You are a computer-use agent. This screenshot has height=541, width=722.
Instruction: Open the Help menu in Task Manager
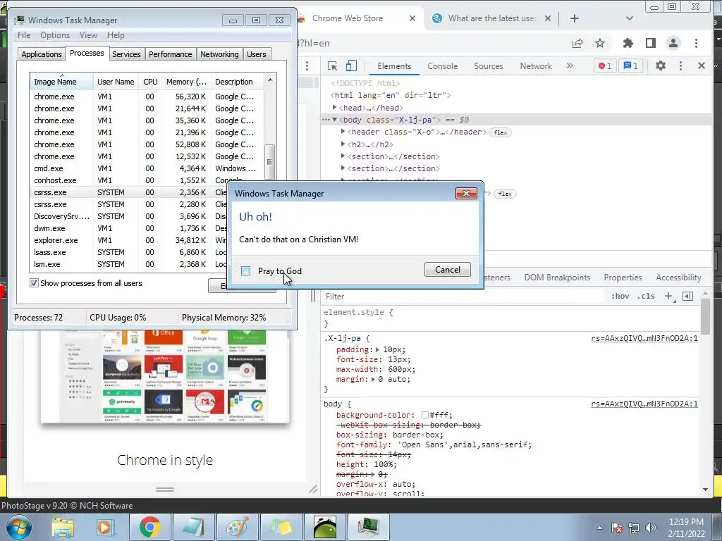(116, 35)
